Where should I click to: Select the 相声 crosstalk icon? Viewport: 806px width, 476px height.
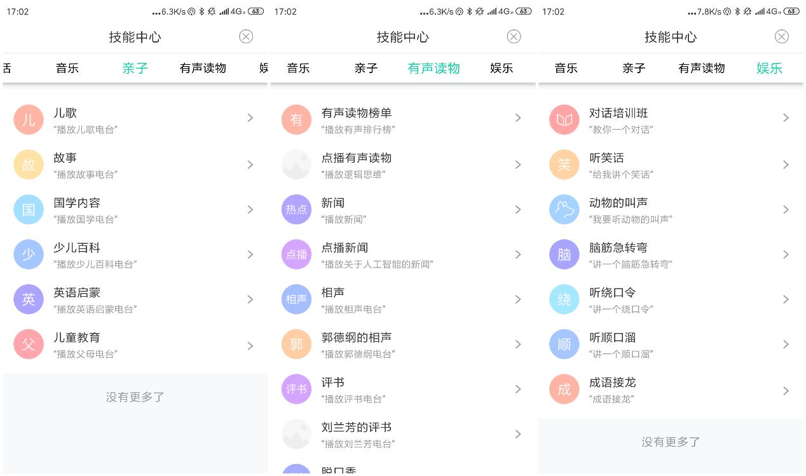point(296,299)
